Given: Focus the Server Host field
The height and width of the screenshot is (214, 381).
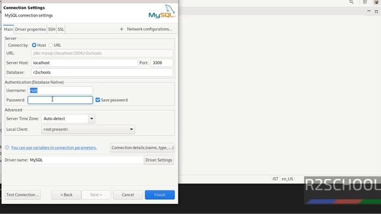Looking at the screenshot, I should 84,62.
